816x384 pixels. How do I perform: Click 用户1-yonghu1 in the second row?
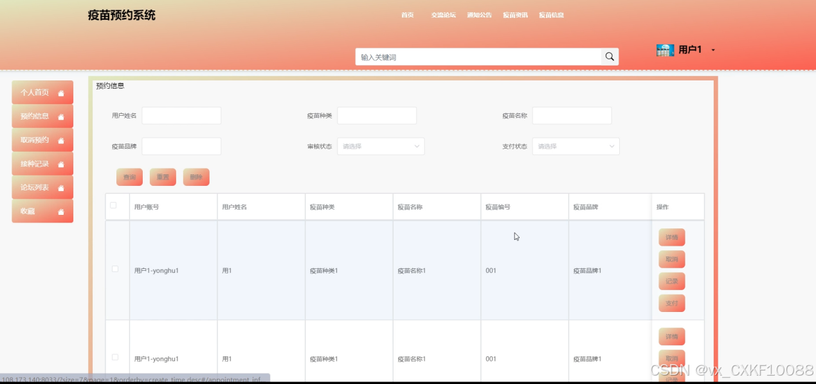(x=156, y=359)
